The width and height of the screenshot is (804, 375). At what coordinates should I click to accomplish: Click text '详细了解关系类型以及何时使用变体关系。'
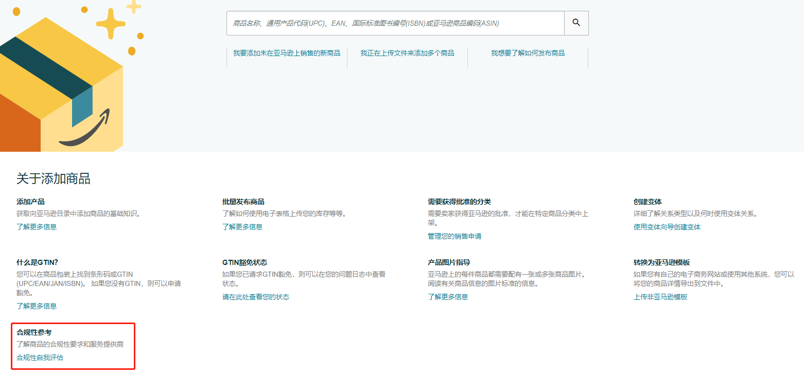click(x=696, y=213)
